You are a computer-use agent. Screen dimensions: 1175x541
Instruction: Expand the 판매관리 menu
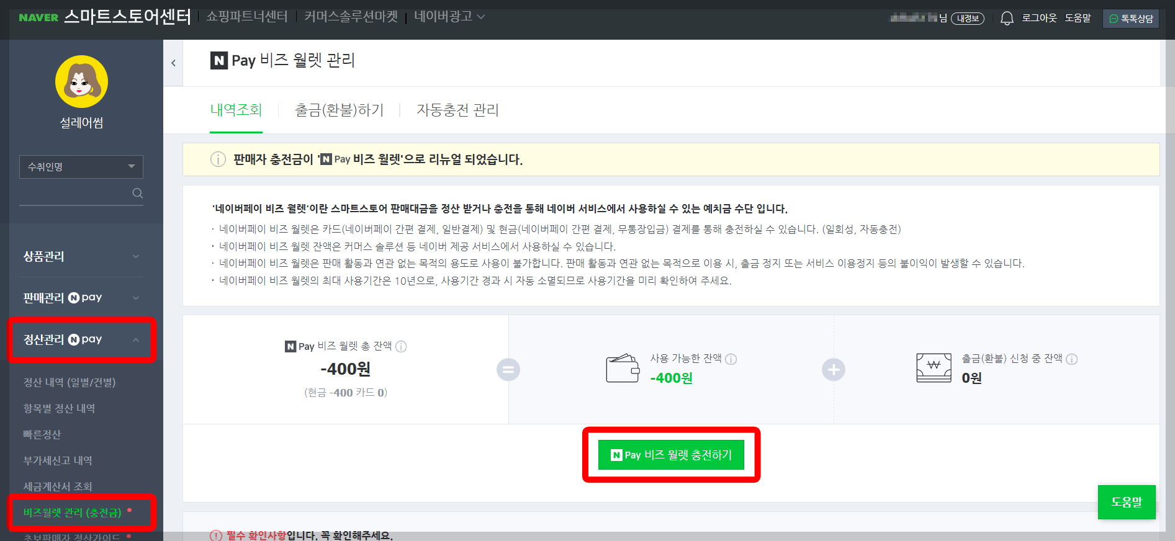pyautogui.click(x=81, y=298)
